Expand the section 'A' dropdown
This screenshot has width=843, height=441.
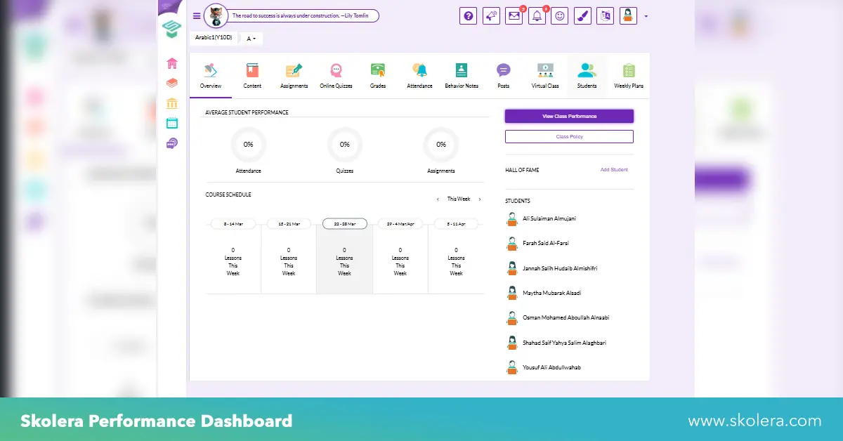(x=251, y=39)
